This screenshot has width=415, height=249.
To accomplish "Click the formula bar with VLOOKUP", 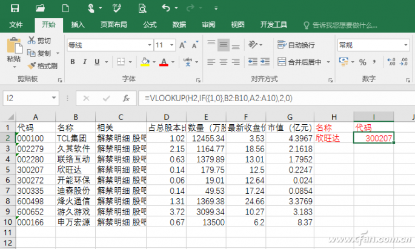I will click(x=276, y=98).
